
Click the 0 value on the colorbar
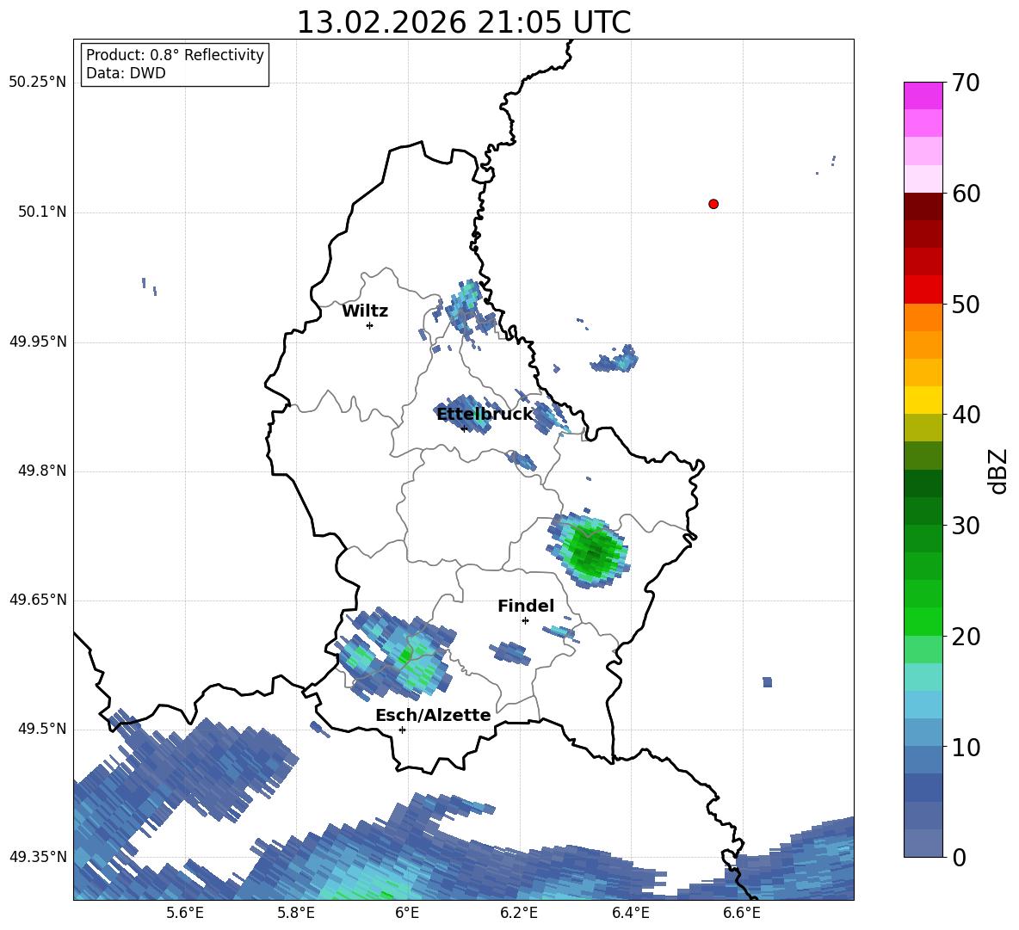959,857
